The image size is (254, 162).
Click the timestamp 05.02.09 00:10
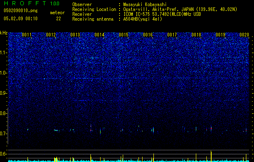tap(21, 19)
